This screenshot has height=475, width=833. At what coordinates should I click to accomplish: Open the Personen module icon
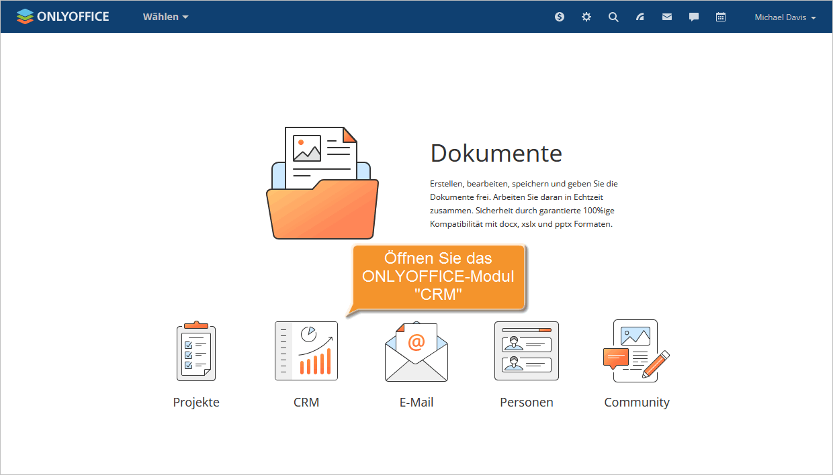(527, 351)
